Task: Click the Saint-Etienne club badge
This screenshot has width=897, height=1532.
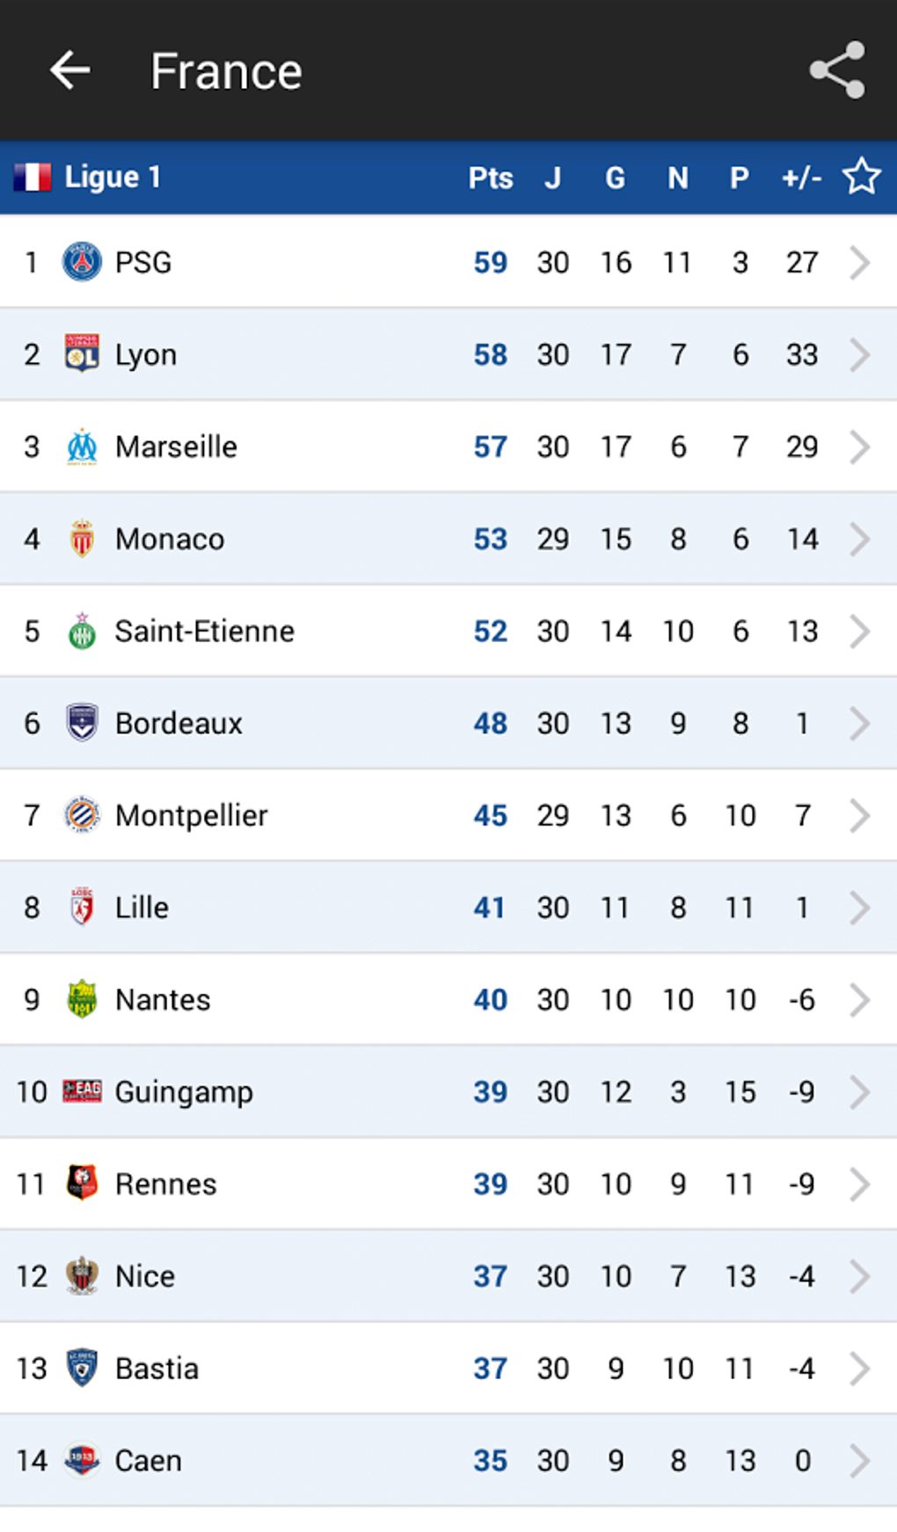Action: 82,631
